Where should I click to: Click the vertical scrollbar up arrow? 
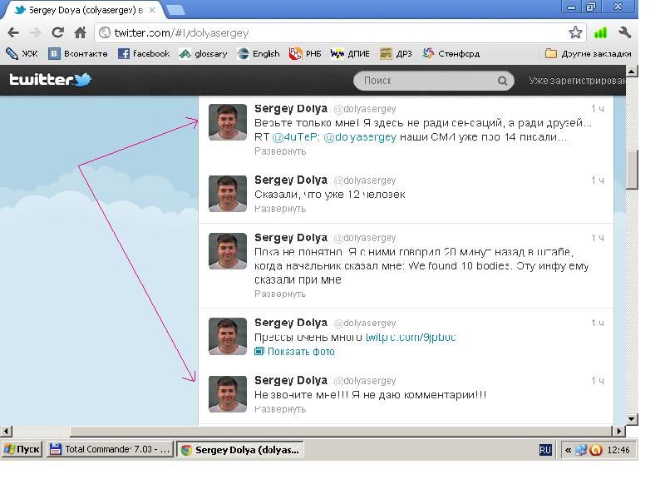[x=632, y=72]
